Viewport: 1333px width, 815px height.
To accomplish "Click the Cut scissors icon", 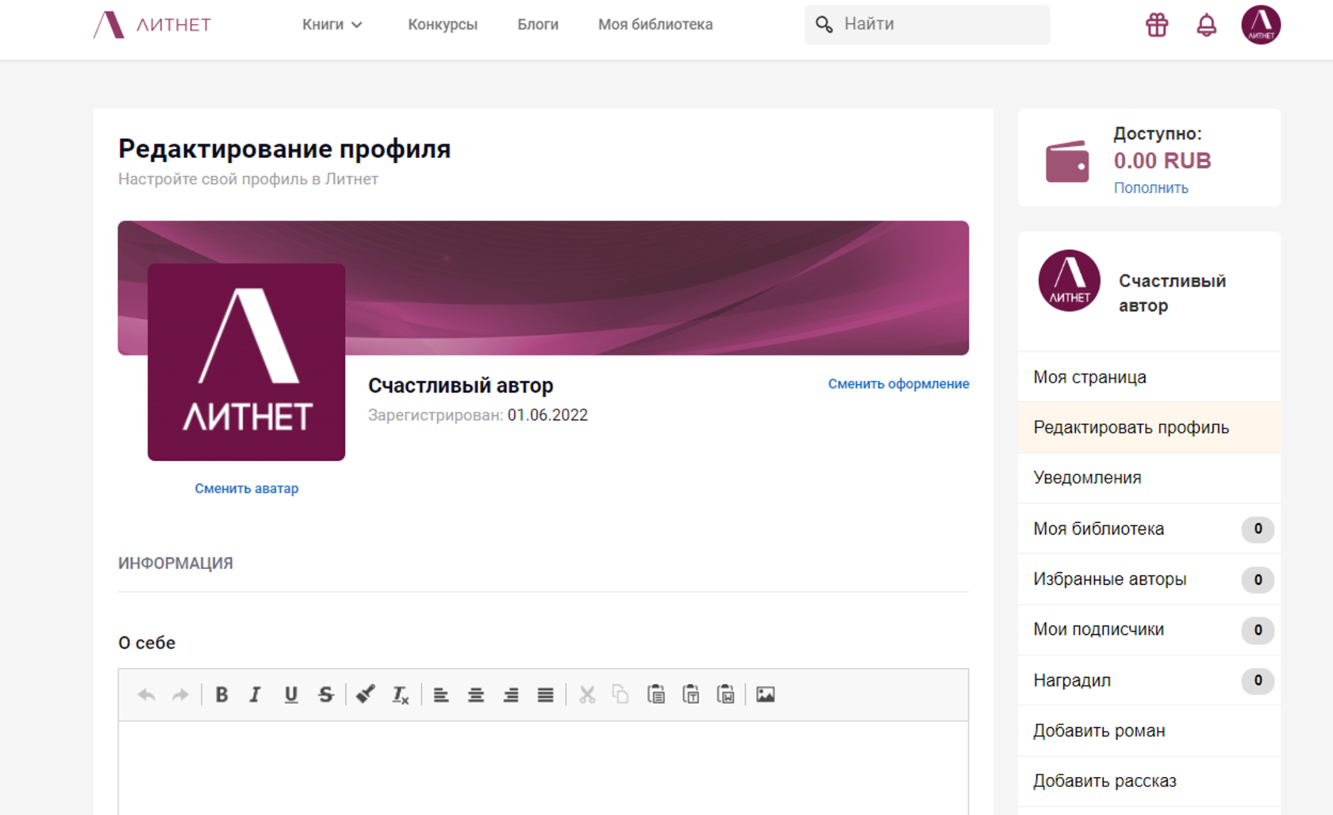I will click(587, 695).
